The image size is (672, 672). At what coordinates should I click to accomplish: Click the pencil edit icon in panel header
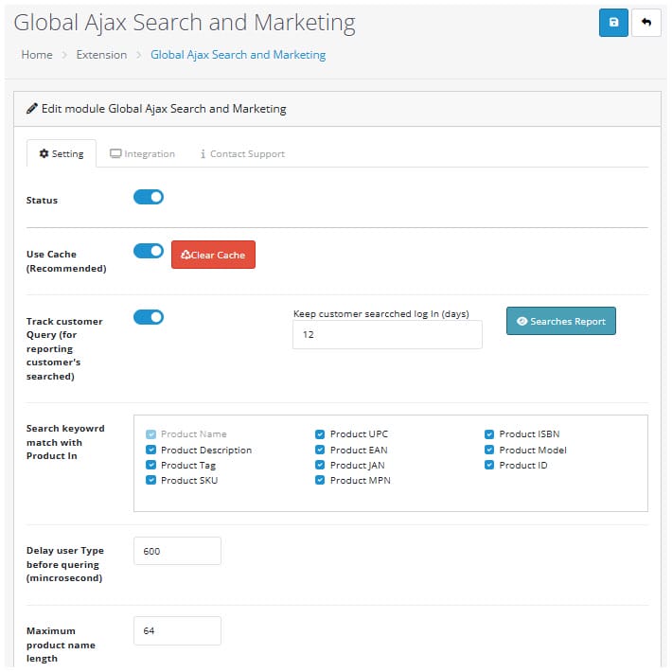[x=32, y=109]
